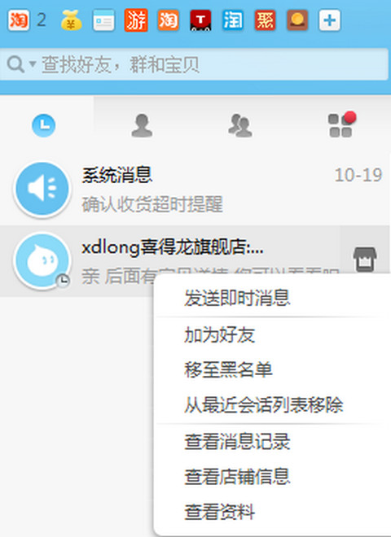Switch to the recent conversations clock tab
This screenshot has width=391, height=537.
[x=43, y=125]
